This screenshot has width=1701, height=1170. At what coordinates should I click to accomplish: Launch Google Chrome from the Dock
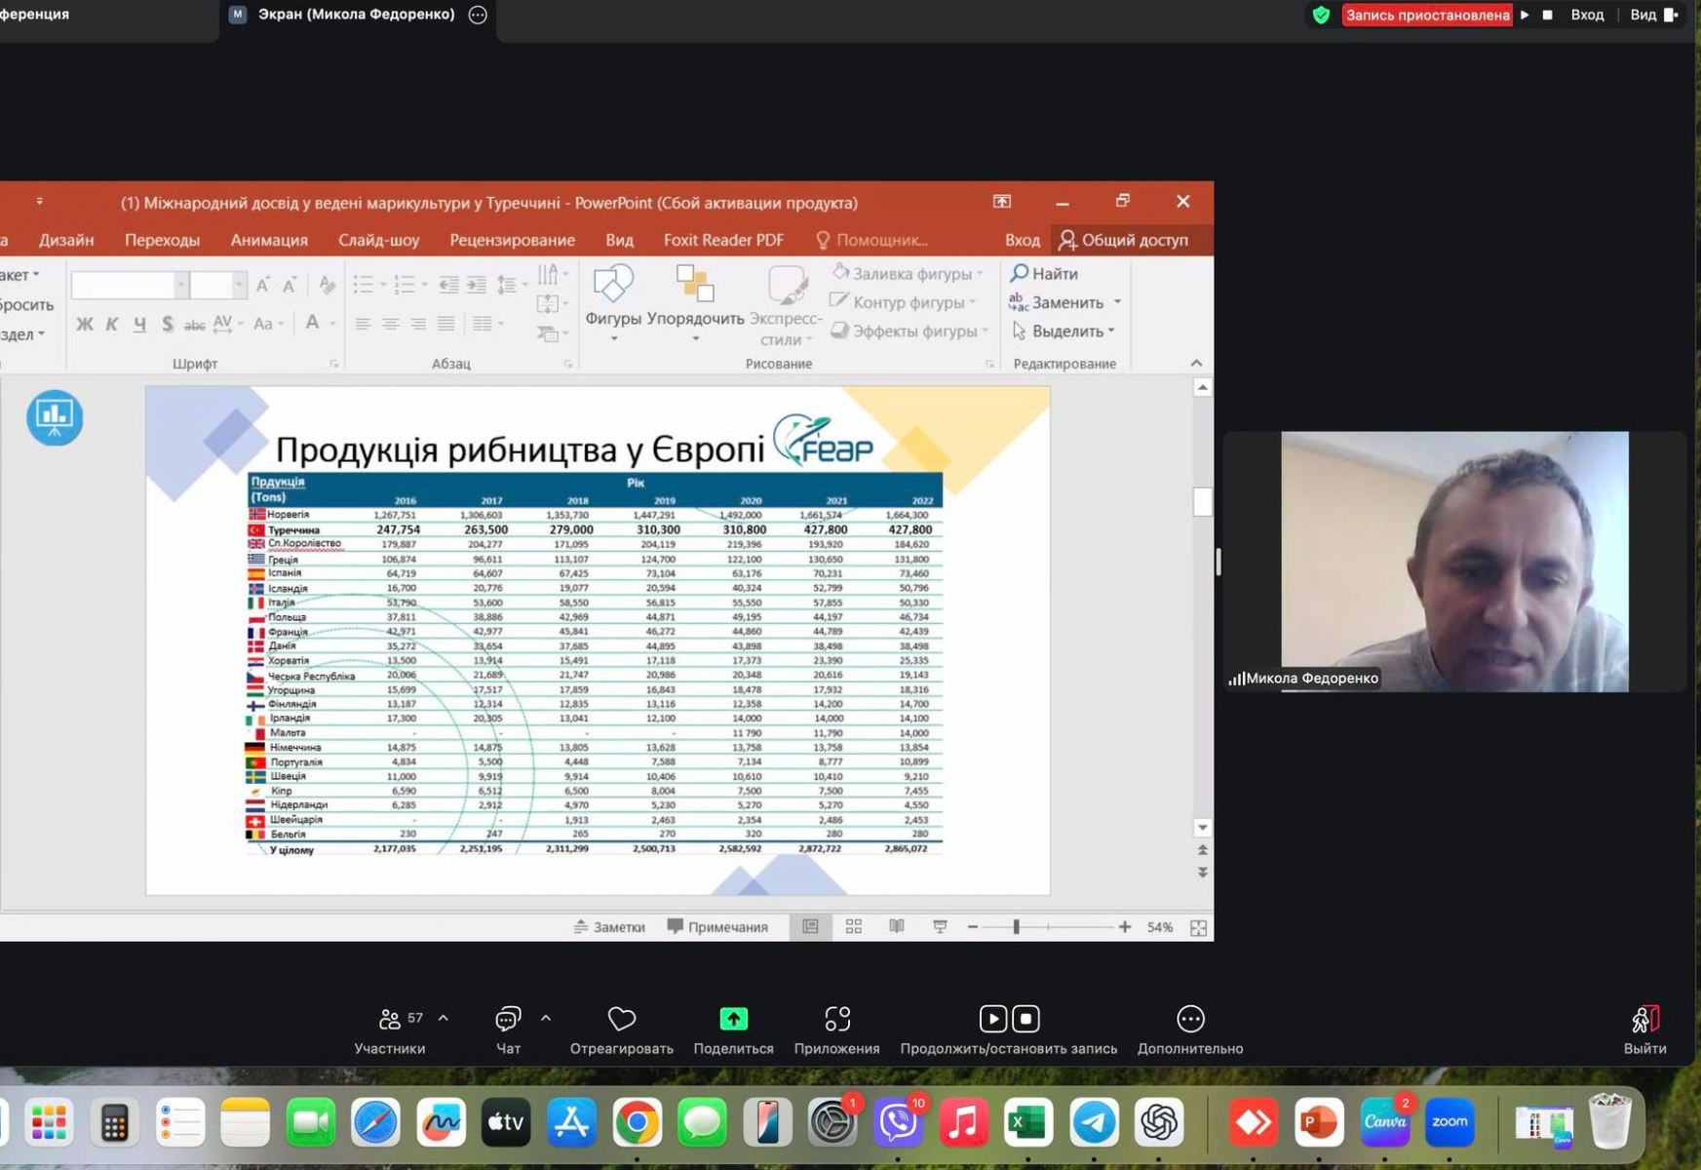(637, 1123)
